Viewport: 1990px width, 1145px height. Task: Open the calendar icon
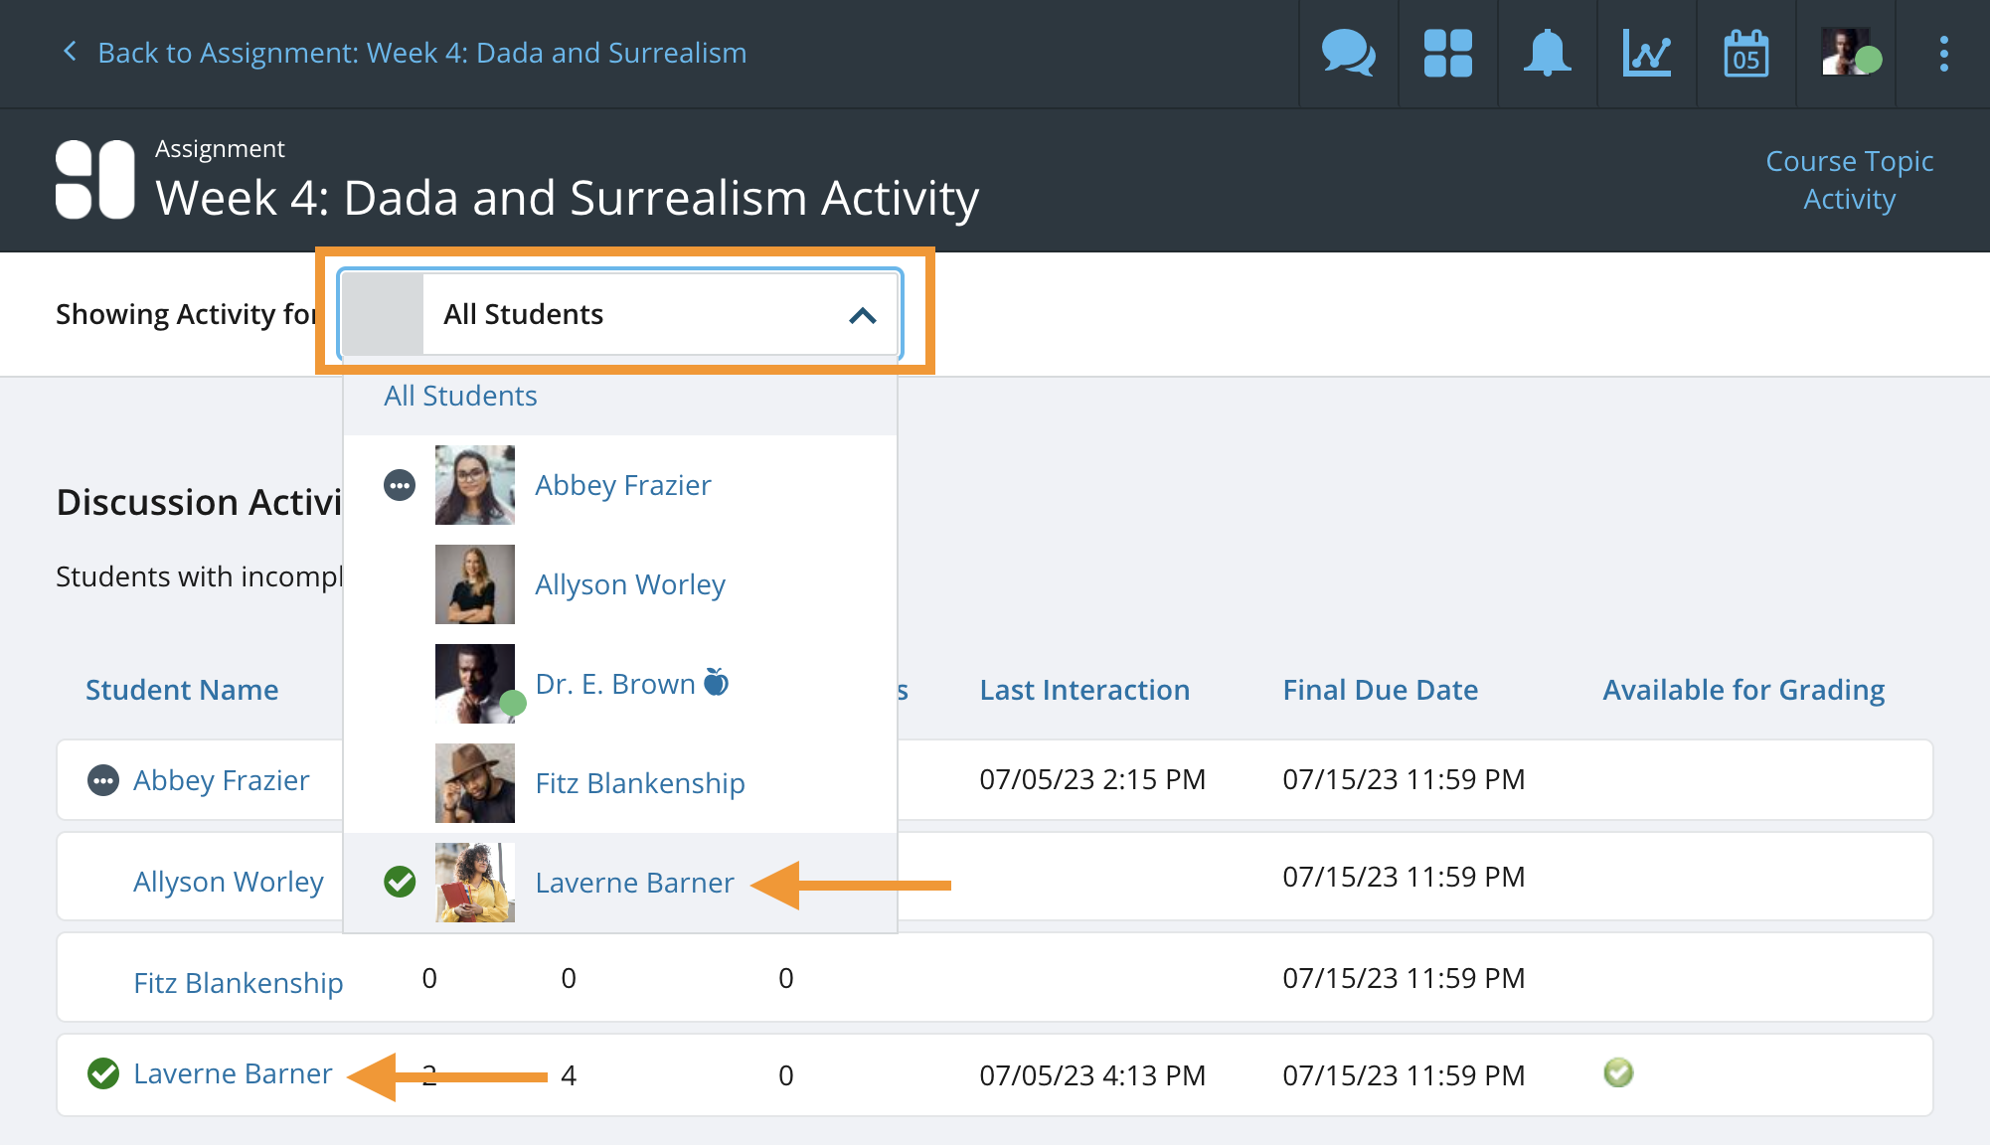1745,53
